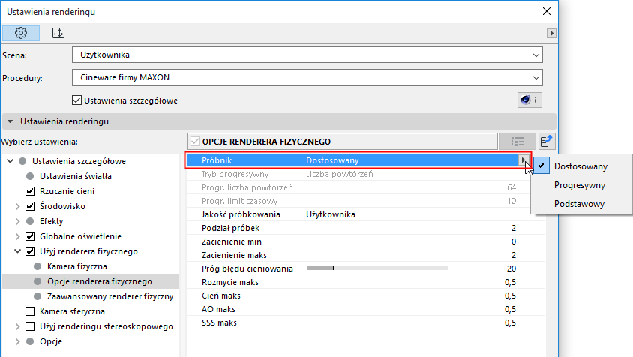Toggle the Opcje renderera fizycznego header checkbox
The image size is (633, 357).
[x=196, y=142]
